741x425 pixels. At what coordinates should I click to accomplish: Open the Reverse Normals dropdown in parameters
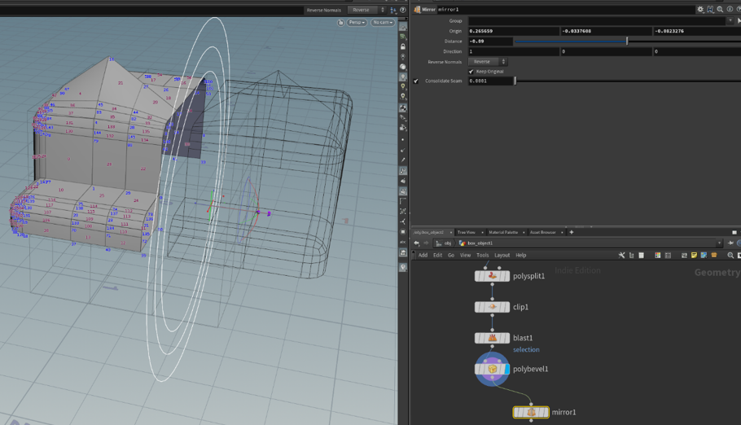[487, 62]
